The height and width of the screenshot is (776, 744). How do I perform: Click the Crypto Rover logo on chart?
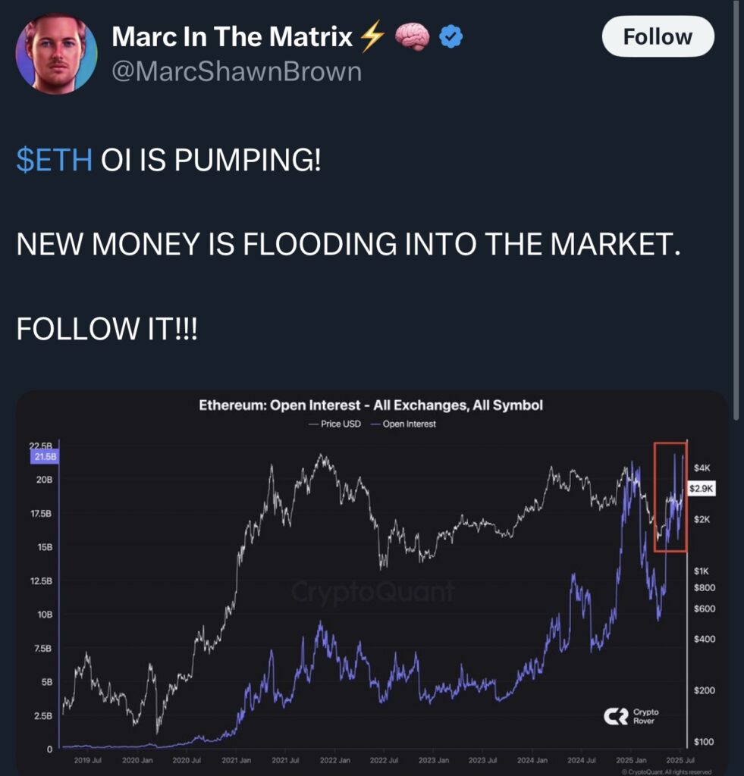coord(632,716)
